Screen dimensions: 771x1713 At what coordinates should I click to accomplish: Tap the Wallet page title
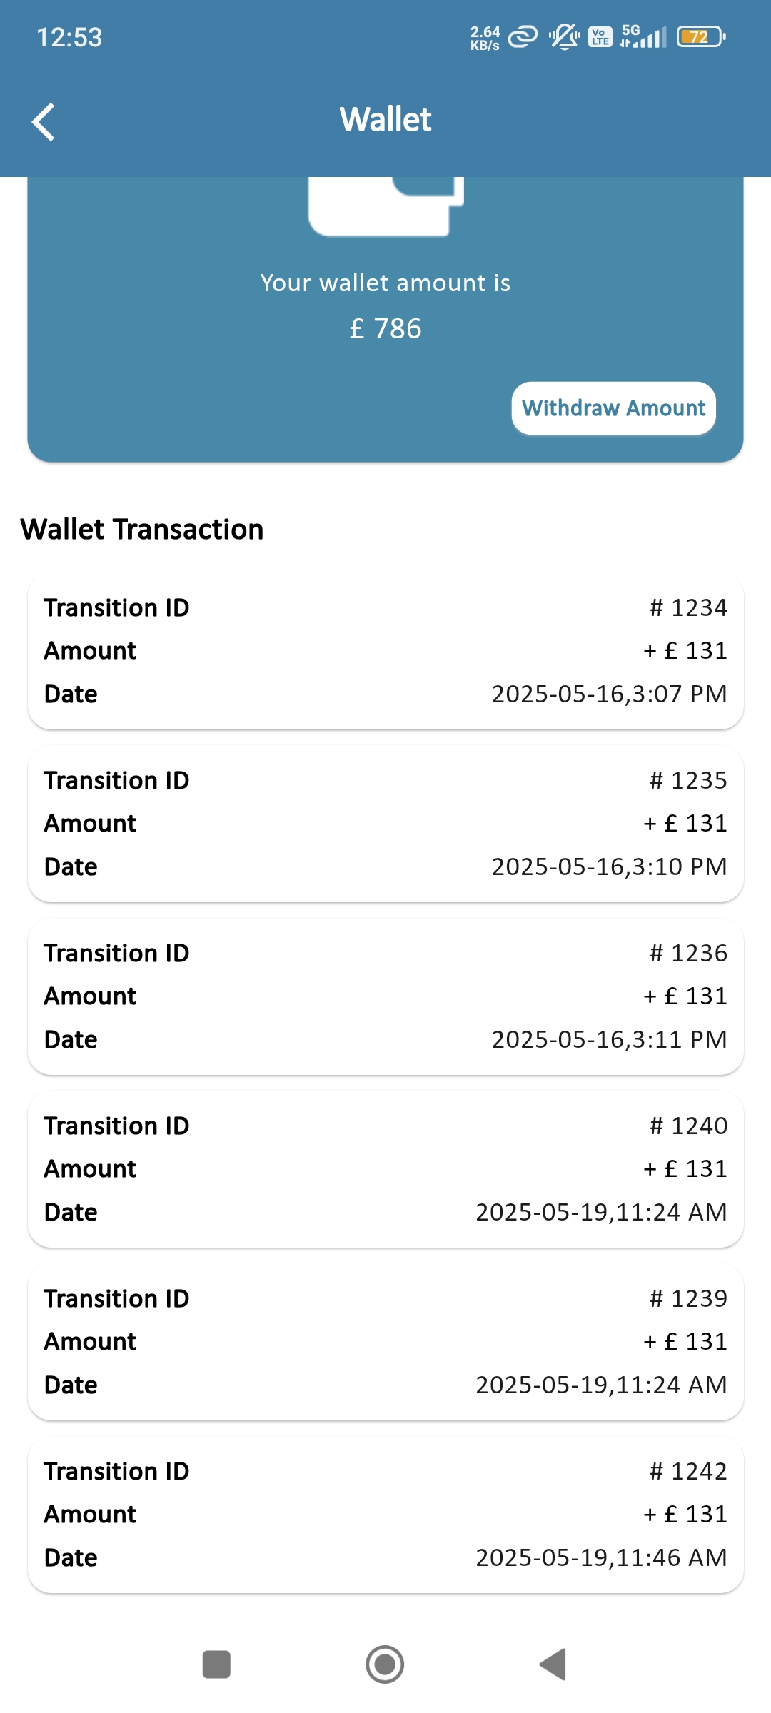[x=385, y=119]
